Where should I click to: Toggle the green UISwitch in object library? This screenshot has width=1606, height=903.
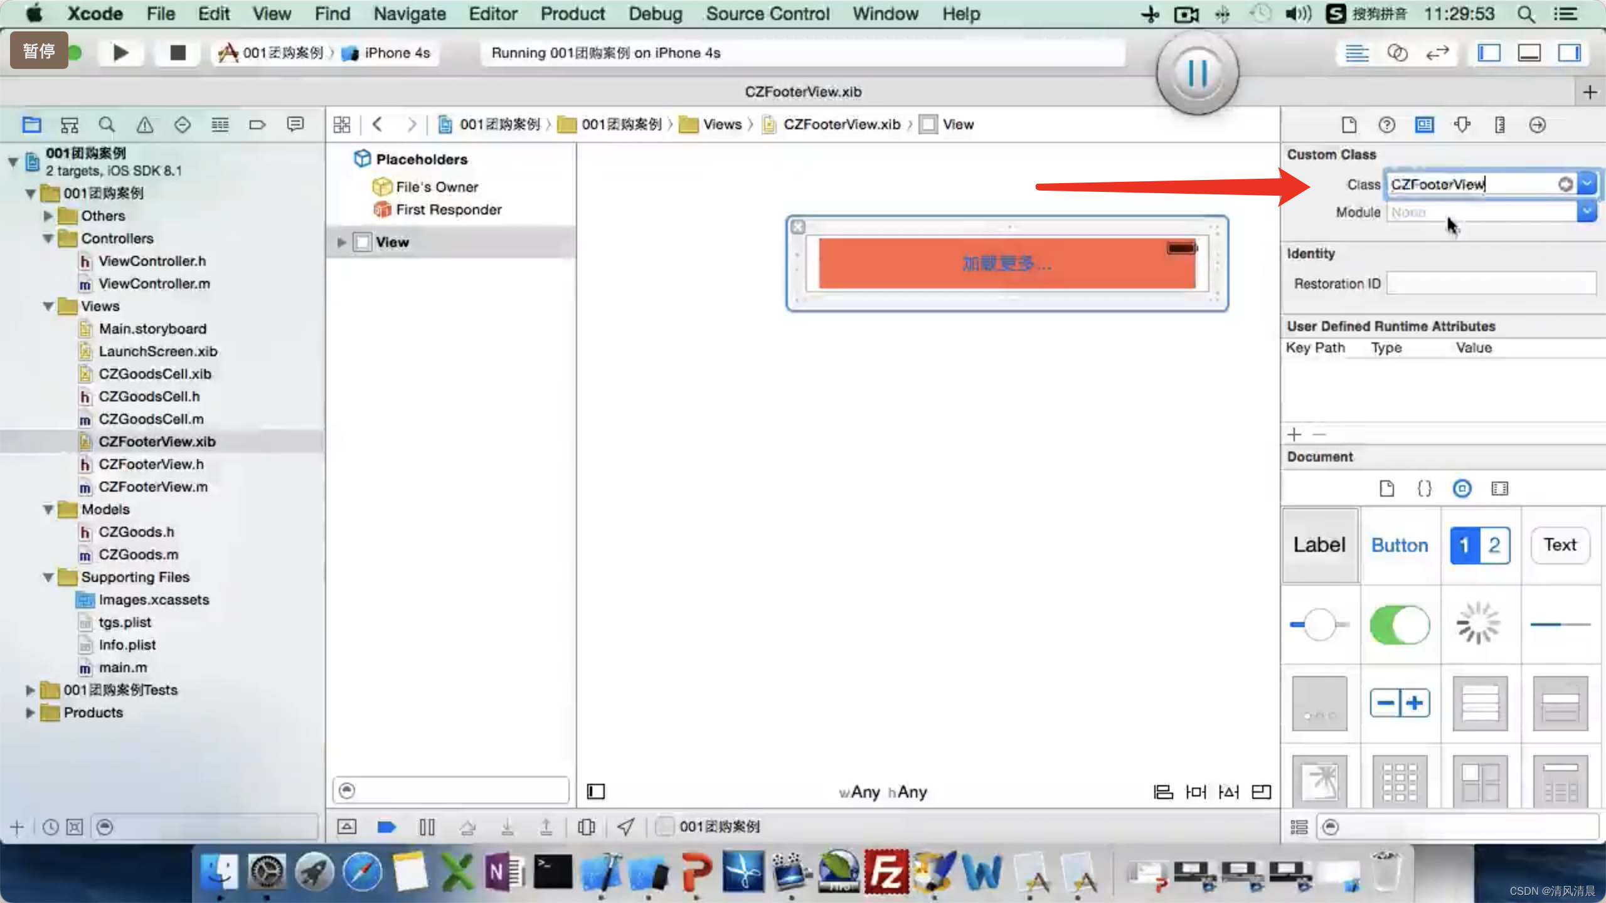(x=1398, y=625)
